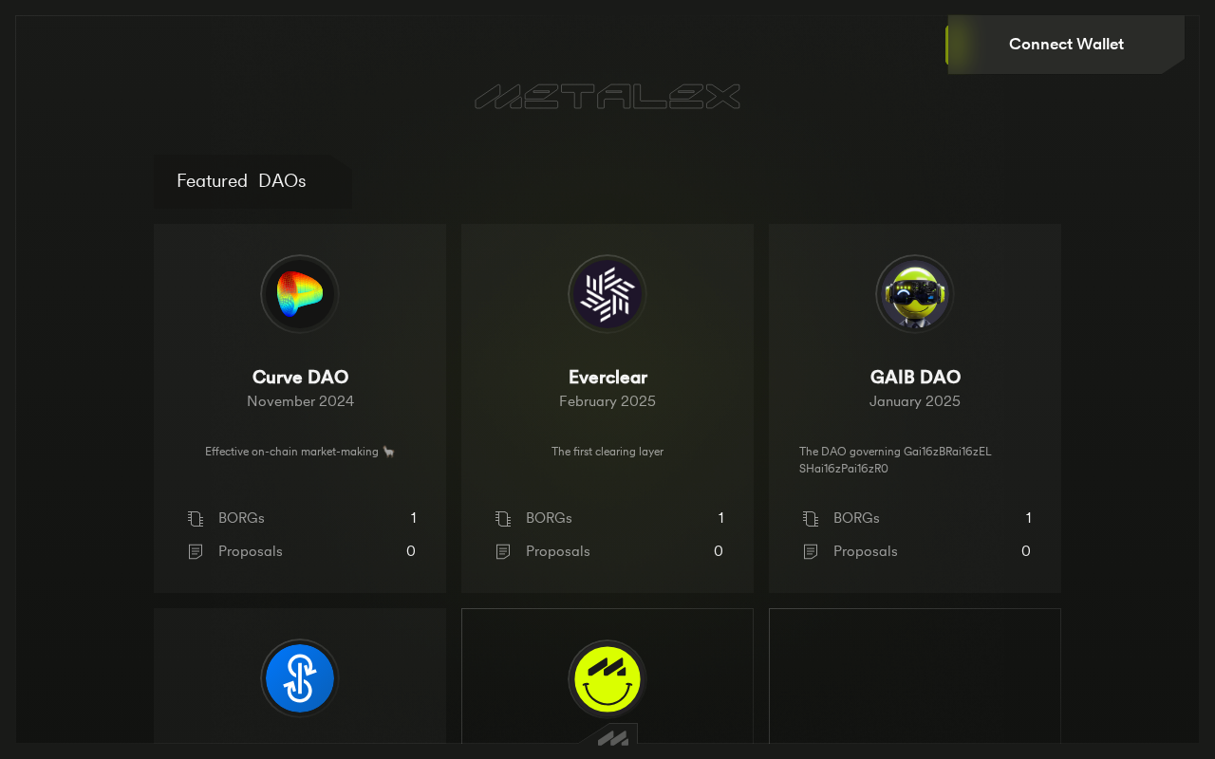Open the Everclear logo avatar

[x=607, y=294]
